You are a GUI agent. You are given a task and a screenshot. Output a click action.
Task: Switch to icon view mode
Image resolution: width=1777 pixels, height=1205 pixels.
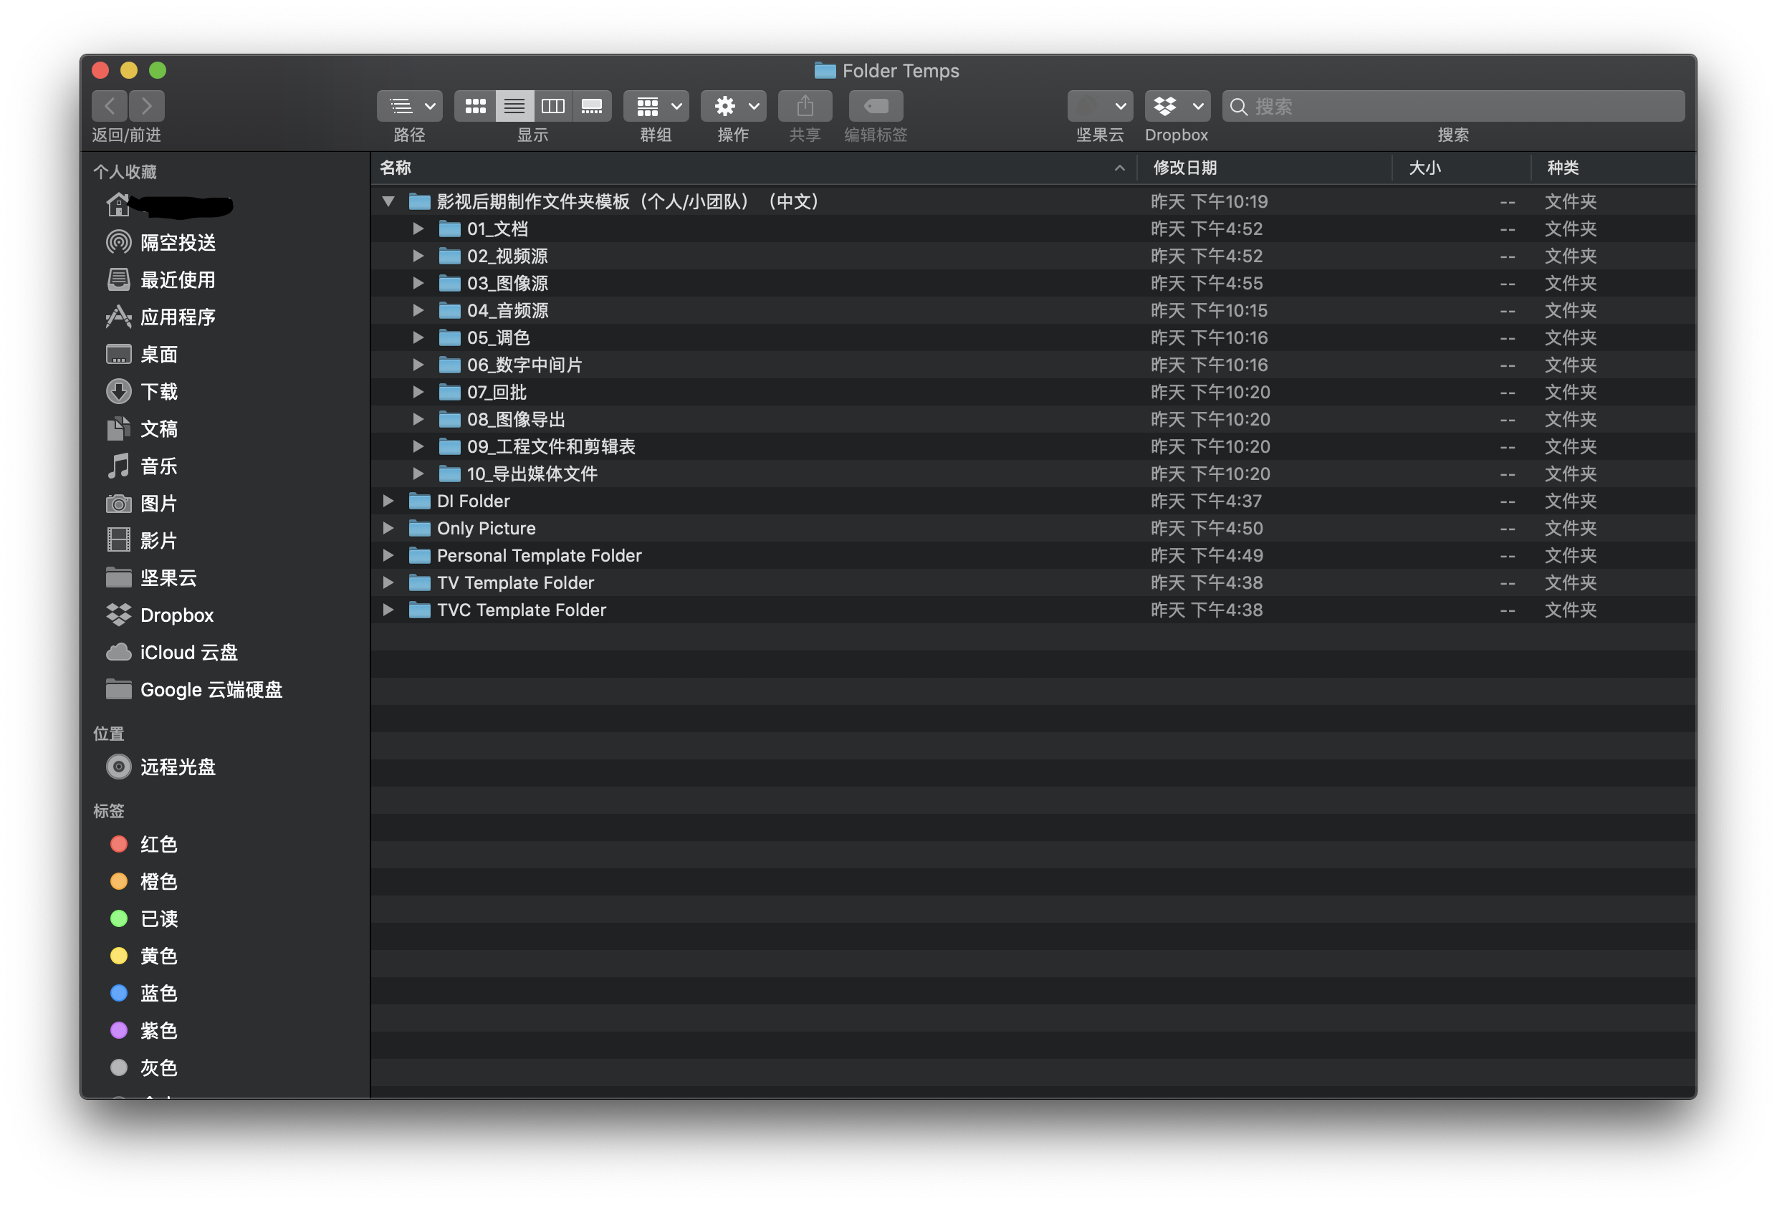(x=475, y=106)
